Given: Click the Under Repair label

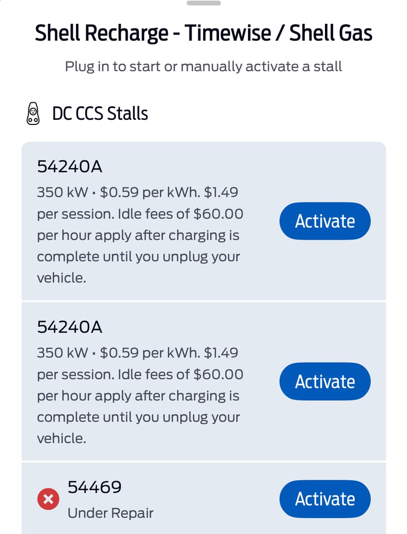Looking at the screenshot, I should point(110,513).
